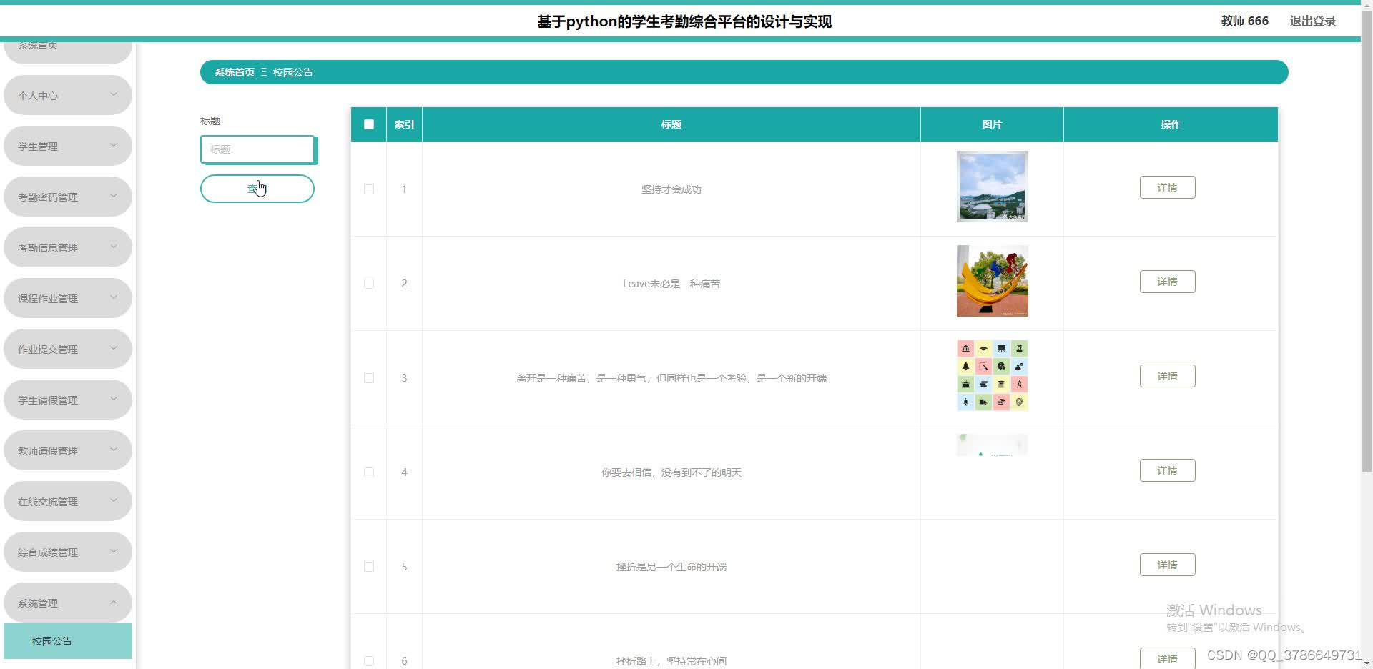Click the 图片 column header
This screenshot has width=1373, height=669.
point(992,124)
